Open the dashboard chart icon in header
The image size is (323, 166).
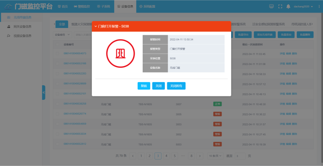point(272,6)
